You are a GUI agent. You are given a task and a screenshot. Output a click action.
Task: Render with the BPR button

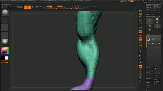(x=140, y=11)
